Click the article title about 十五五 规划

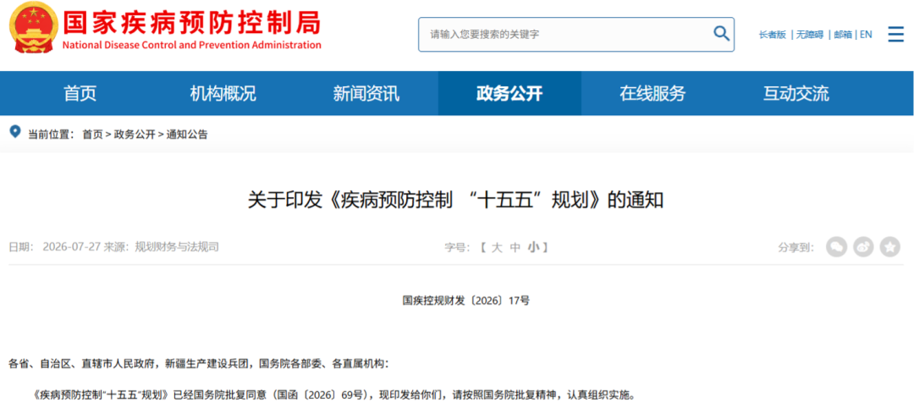[456, 200]
